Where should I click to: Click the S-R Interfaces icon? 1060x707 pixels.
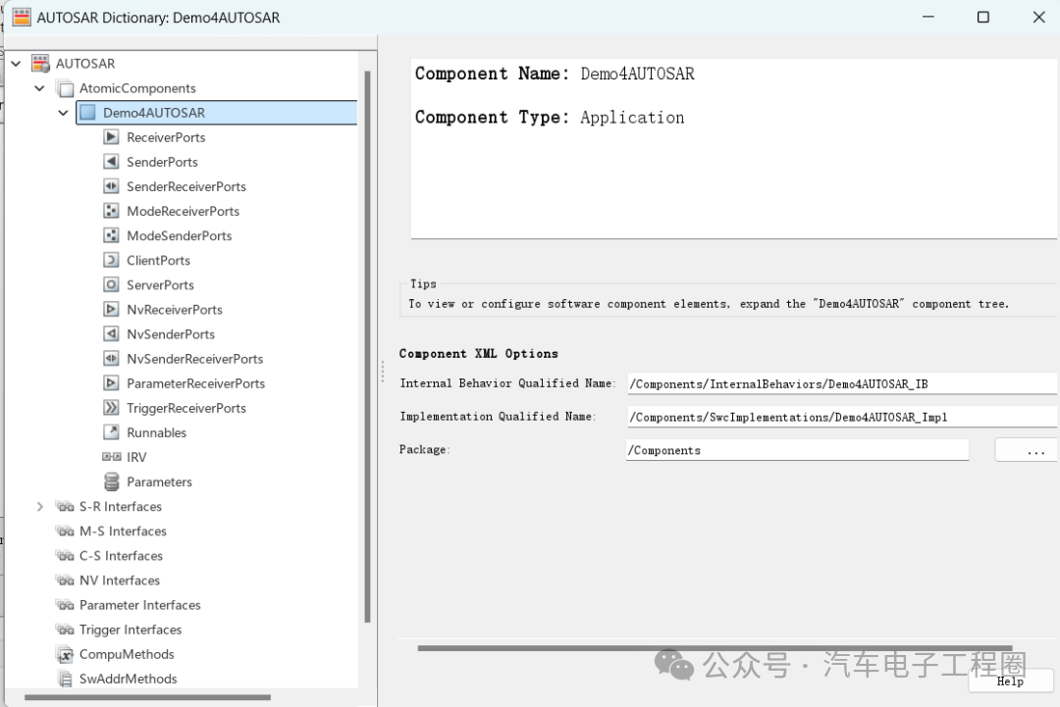[x=65, y=506]
